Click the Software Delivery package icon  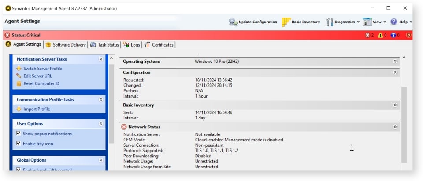click(x=48, y=45)
